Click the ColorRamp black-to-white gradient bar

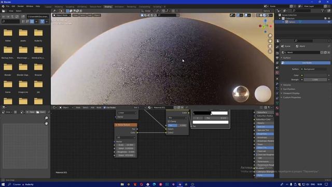click(x=211, y=113)
